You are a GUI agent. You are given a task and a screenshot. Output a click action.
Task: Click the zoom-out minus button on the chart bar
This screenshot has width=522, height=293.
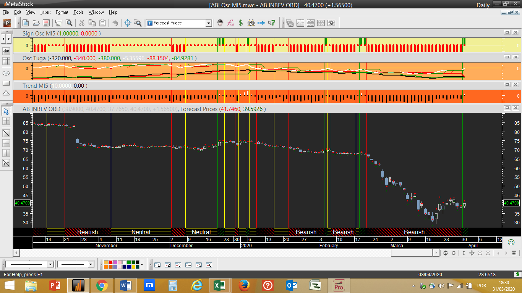[x=480, y=253]
